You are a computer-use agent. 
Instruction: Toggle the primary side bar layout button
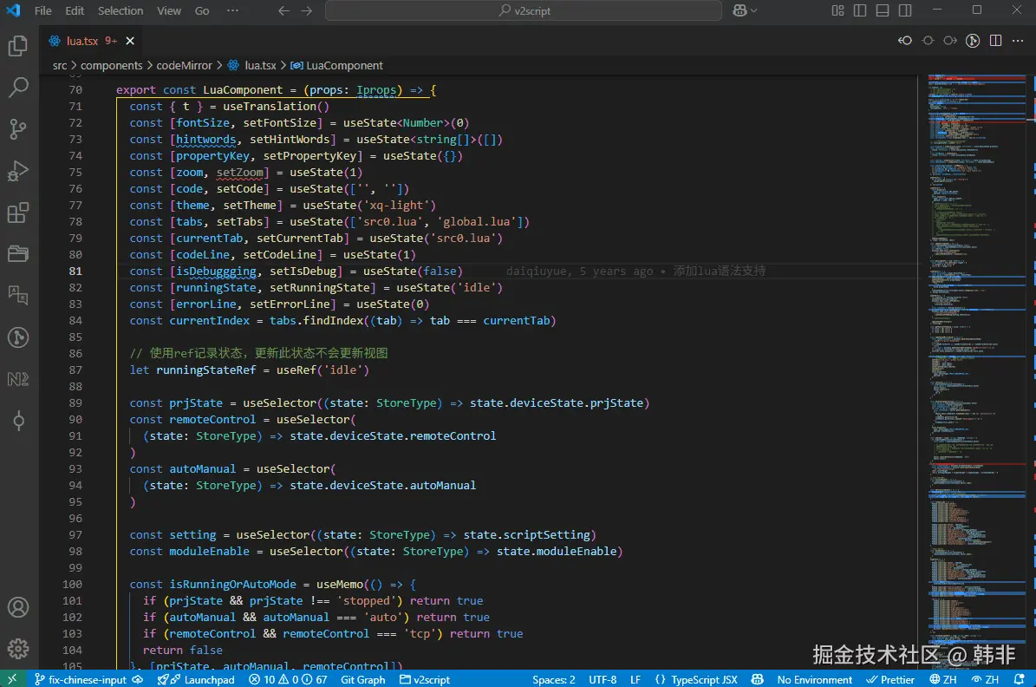860,10
